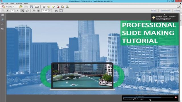Screen dimensions: 182x102
Task: Open the zoom level dropdown arrow
Action: pyautogui.click(x=50, y=11)
